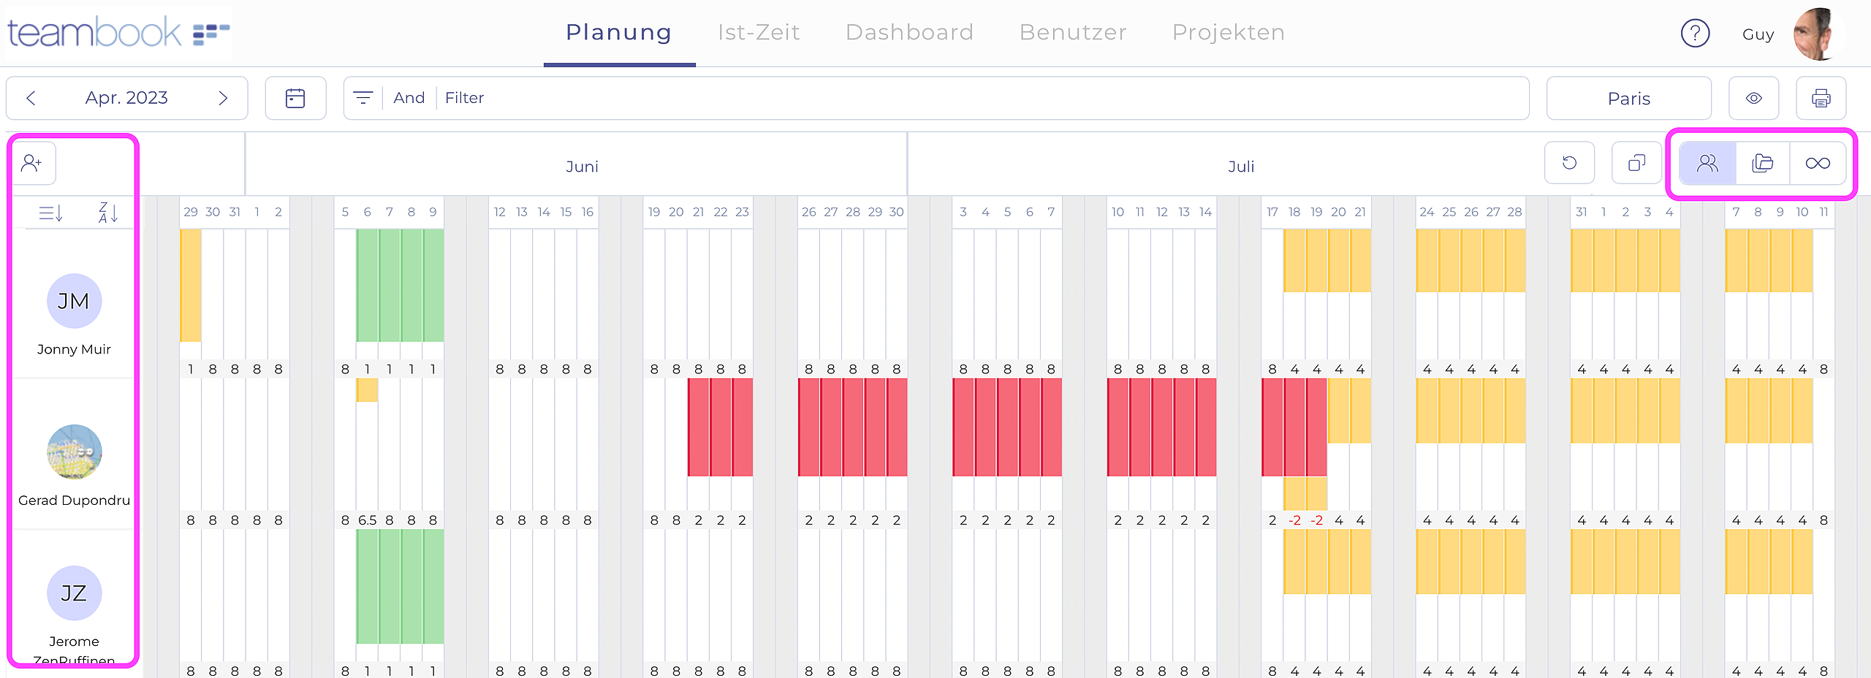Click the filter lines icon
1871x678 pixels.
pyautogui.click(x=363, y=98)
